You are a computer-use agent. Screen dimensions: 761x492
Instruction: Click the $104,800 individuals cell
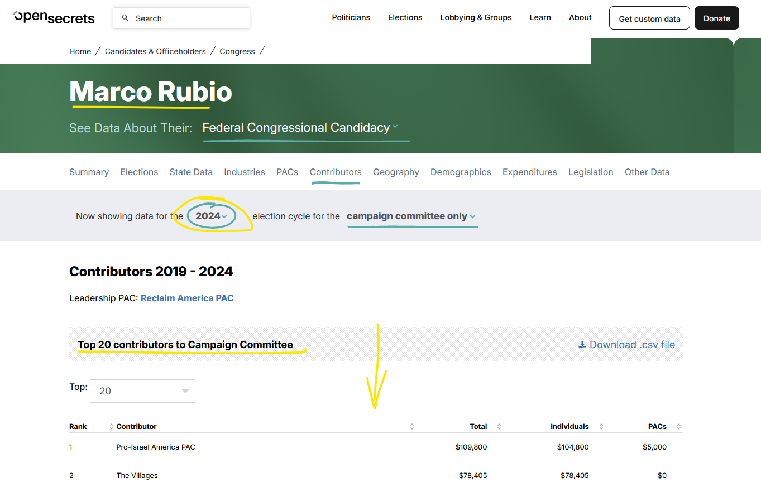[573, 447]
